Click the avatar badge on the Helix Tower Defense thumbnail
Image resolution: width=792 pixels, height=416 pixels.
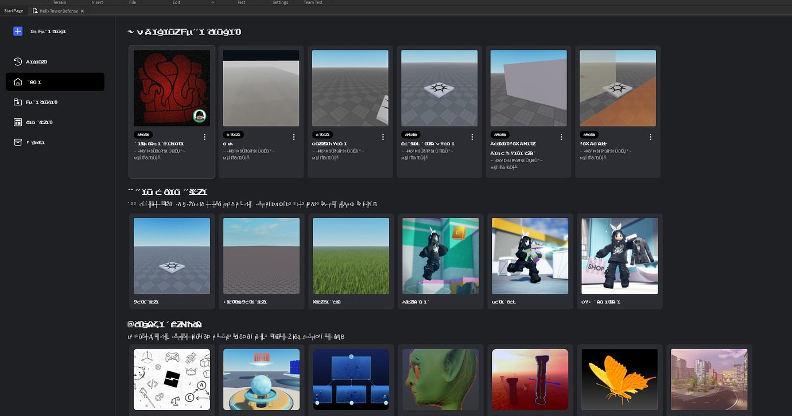(x=199, y=115)
